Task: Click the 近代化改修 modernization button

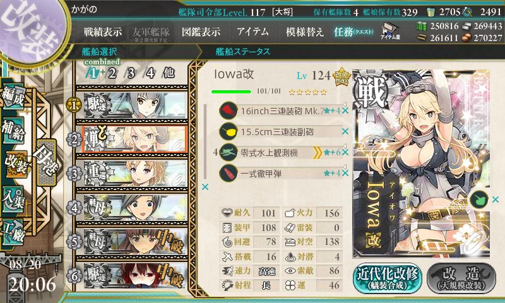Action: pyautogui.click(x=388, y=278)
